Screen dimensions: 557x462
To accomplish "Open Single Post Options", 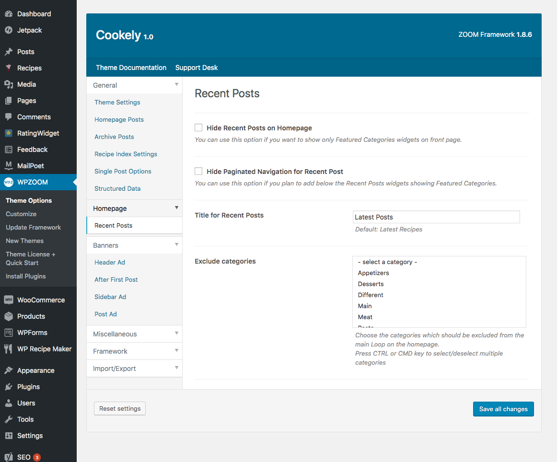I will pyautogui.click(x=123, y=171).
